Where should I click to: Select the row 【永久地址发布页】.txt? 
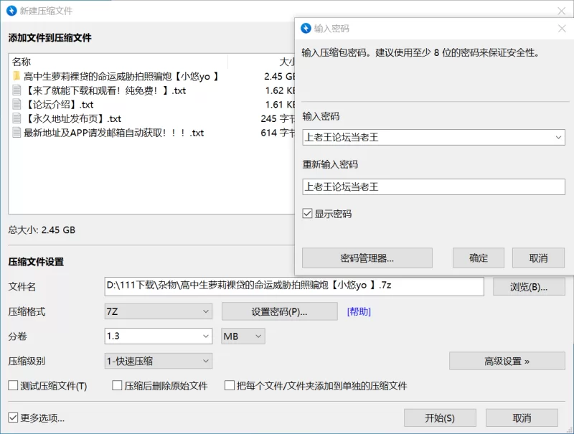tap(152, 118)
